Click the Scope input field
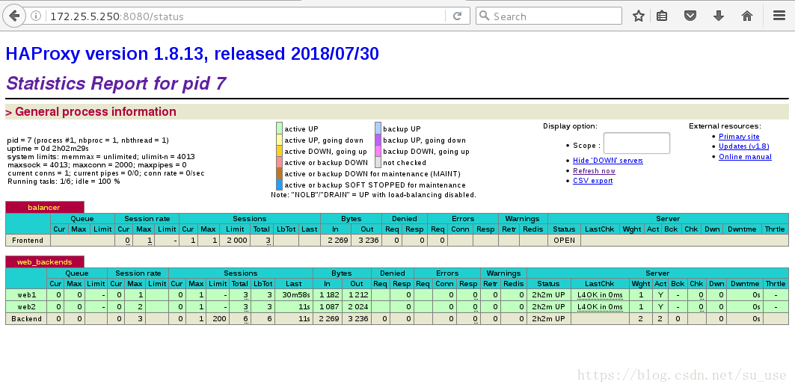The image size is (795, 390). pyautogui.click(x=636, y=143)
